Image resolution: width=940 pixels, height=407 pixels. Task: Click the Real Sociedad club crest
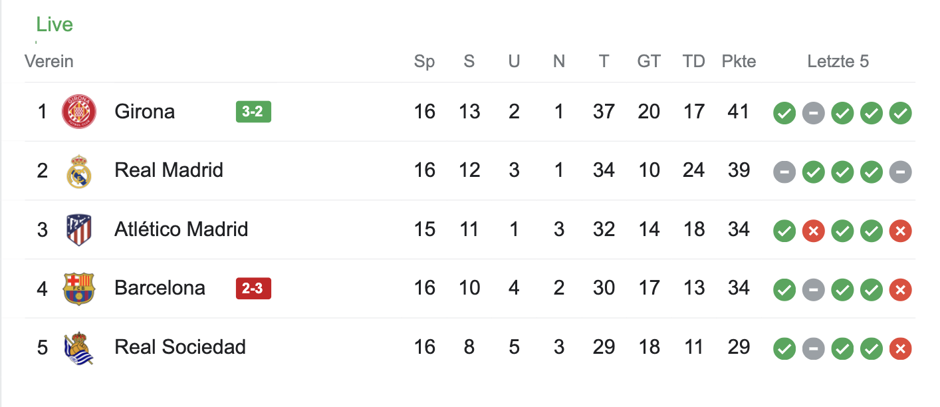79,347
